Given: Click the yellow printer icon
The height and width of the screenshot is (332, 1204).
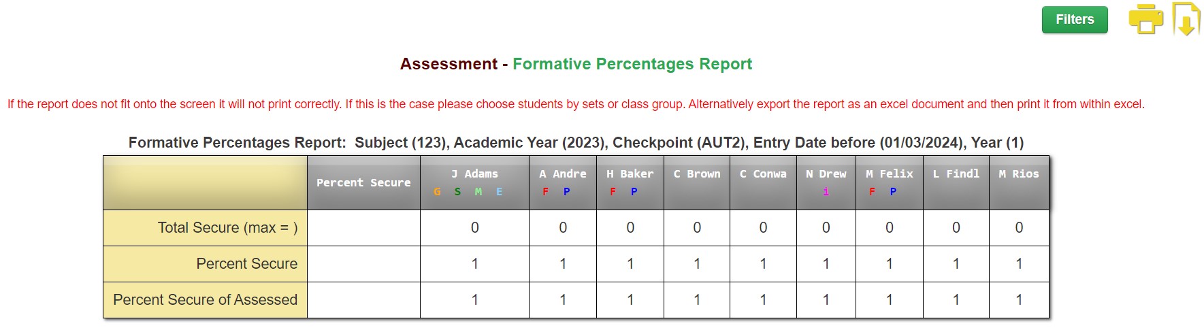Looking at the screenshot, I should click(1146, 19).
